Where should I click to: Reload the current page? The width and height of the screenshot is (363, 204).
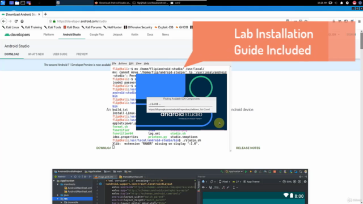pyautogui.click(x=16, y=21)
